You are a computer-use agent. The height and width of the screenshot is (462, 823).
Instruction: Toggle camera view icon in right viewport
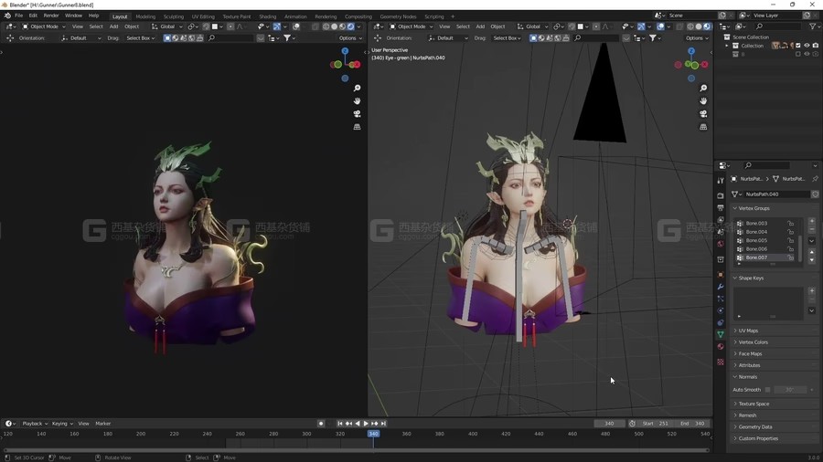(703, 113)
